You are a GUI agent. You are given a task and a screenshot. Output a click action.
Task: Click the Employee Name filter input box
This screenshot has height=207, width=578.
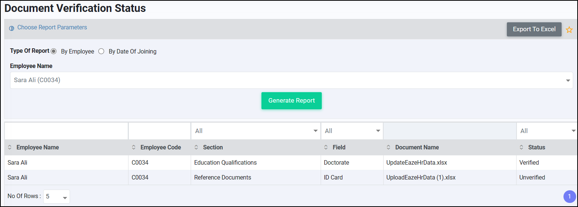point(66,131)
